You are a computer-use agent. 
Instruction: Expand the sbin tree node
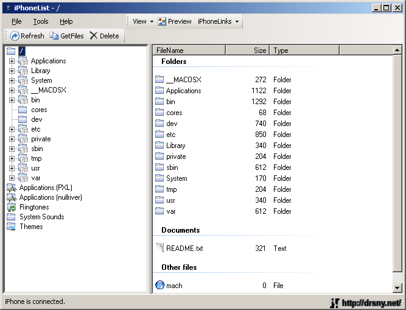(x=12, y=149)
